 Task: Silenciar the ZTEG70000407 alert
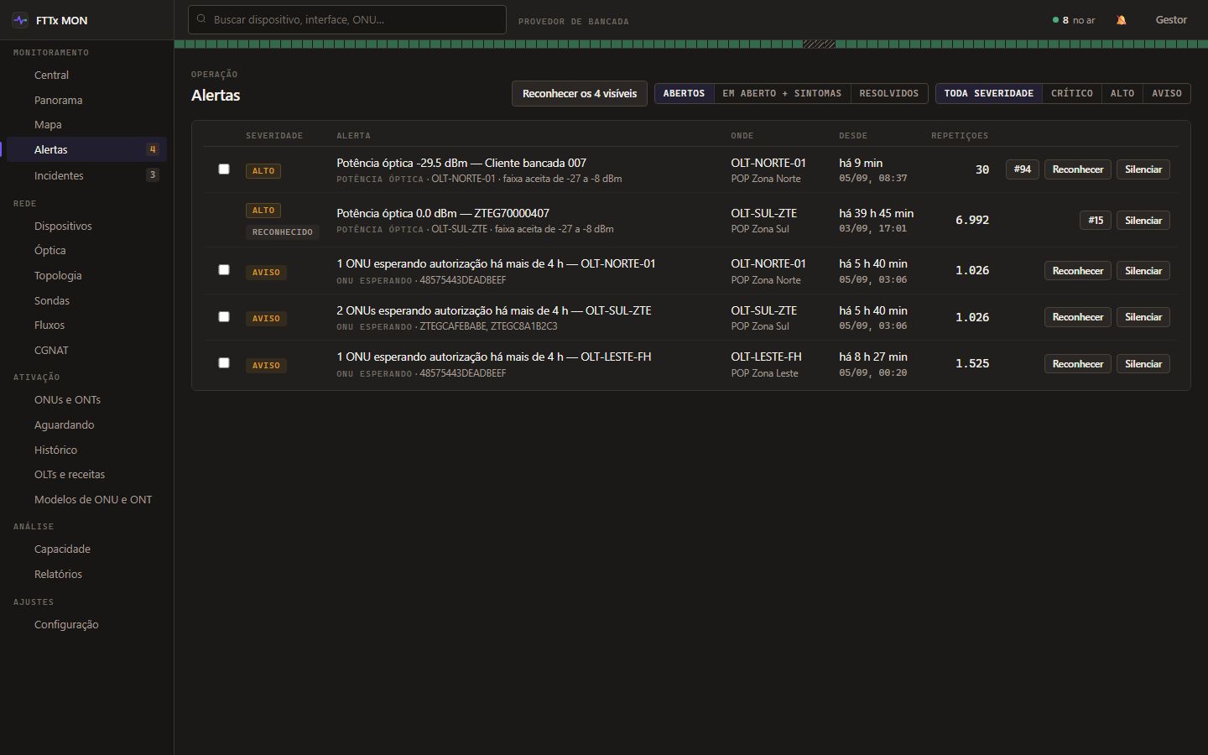tap(1143, 221)
